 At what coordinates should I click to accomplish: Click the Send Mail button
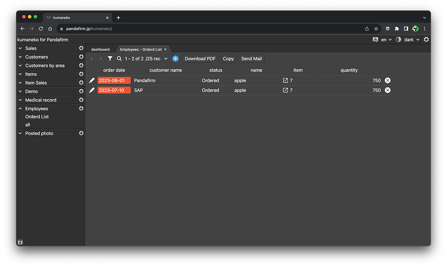point(251,59)
